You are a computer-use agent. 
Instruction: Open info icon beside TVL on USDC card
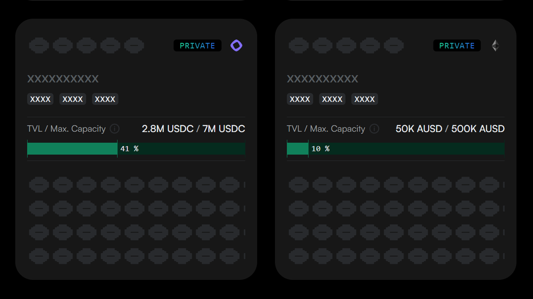(115, 129)
